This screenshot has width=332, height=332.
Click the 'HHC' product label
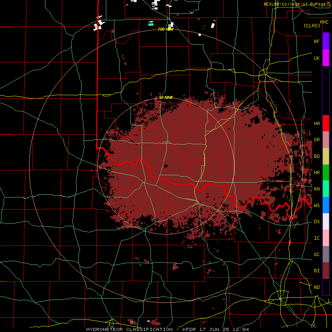pos(324,22)
